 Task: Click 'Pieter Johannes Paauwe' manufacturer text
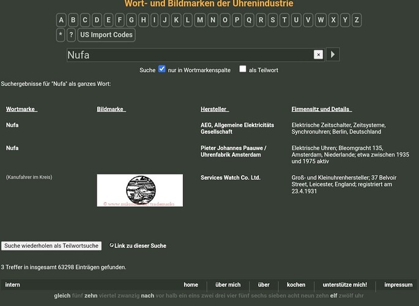pos(232,148)
